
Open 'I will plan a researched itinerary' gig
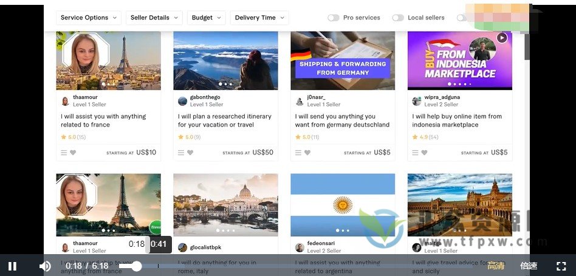[225, 120]
